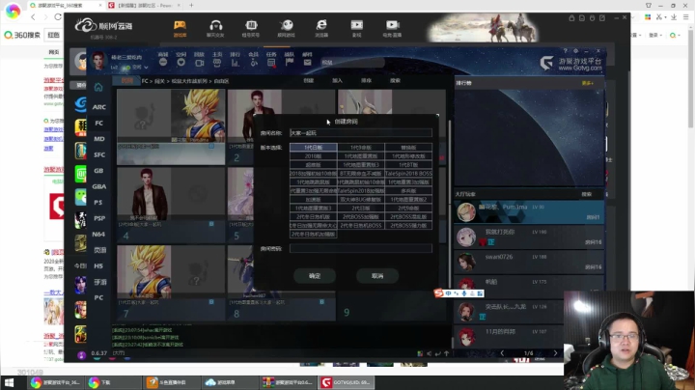Select the FC platform in sidebar
The width and height of the screenshot is (695, 390).
(x=98, y=123)
